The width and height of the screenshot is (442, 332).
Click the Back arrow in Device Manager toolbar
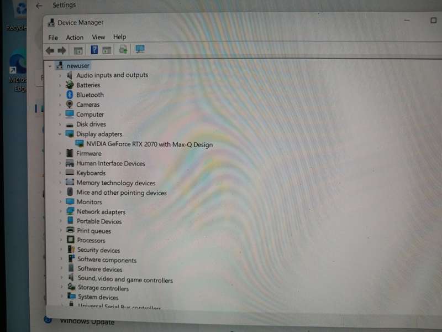coord(50,50)
